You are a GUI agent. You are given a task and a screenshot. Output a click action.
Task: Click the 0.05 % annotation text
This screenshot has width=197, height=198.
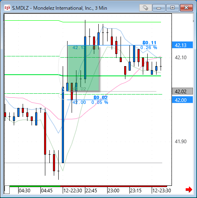(x=100, y=102)
